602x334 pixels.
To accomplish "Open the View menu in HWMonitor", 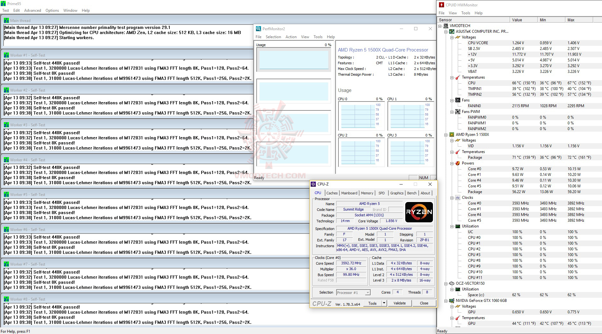I will 453,13.
